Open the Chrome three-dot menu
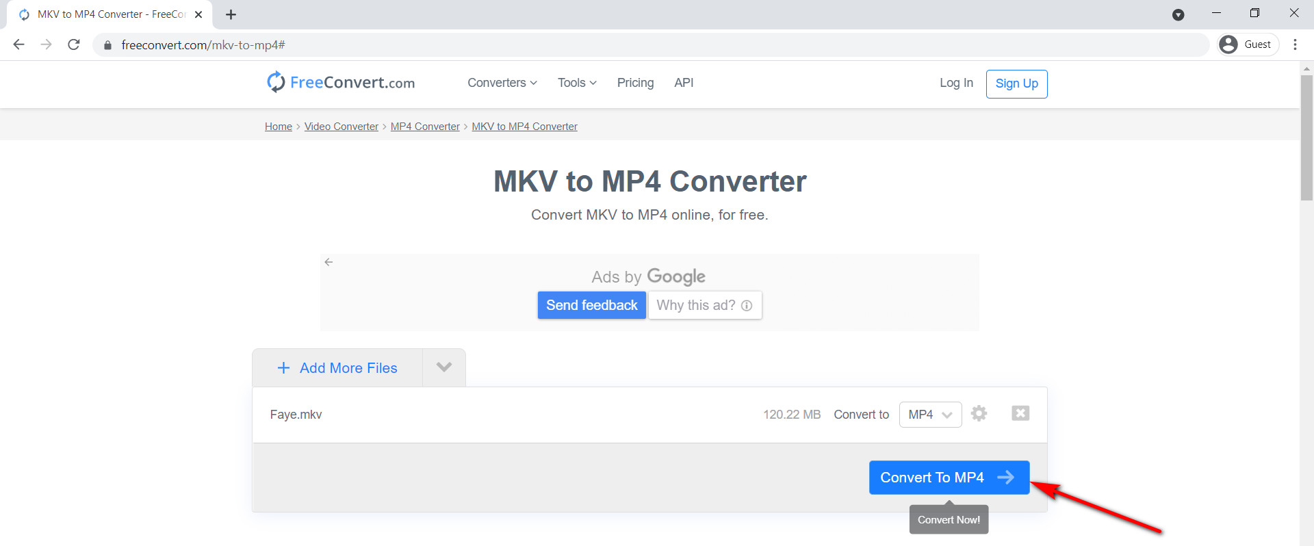The image size is (1314, 546). (x=1295, y=44)
